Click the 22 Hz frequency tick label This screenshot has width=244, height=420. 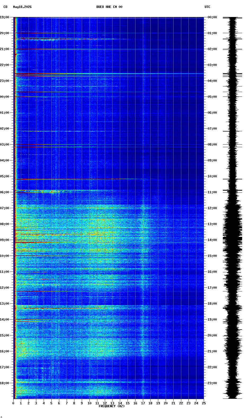[x=181, y=403]
